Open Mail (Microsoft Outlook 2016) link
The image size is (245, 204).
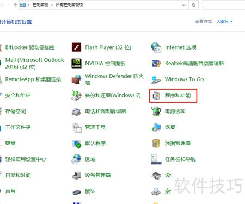pyautogui.click(x=34, y=63)
